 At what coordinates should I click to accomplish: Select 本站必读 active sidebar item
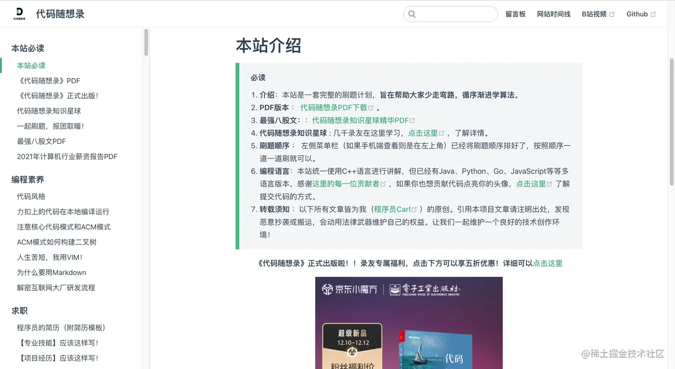pos(31,66)
